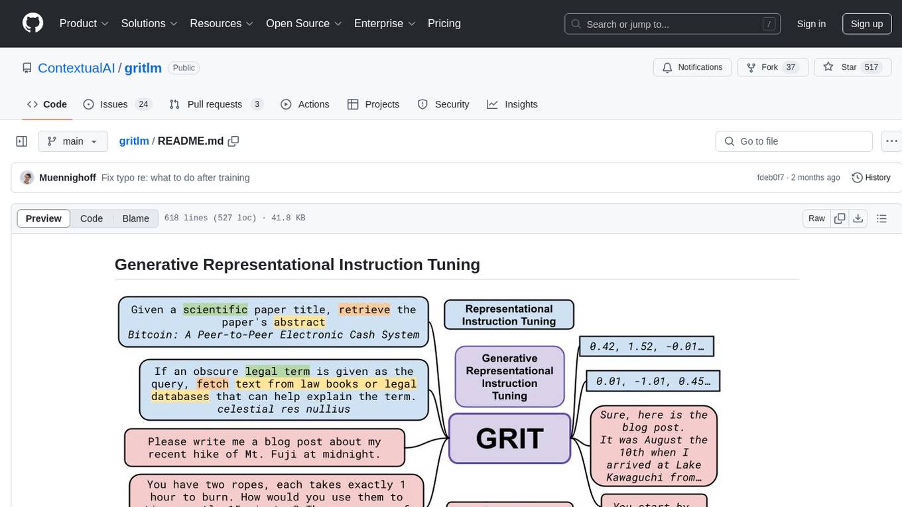Expand the Solutions menu

[149, 23]
